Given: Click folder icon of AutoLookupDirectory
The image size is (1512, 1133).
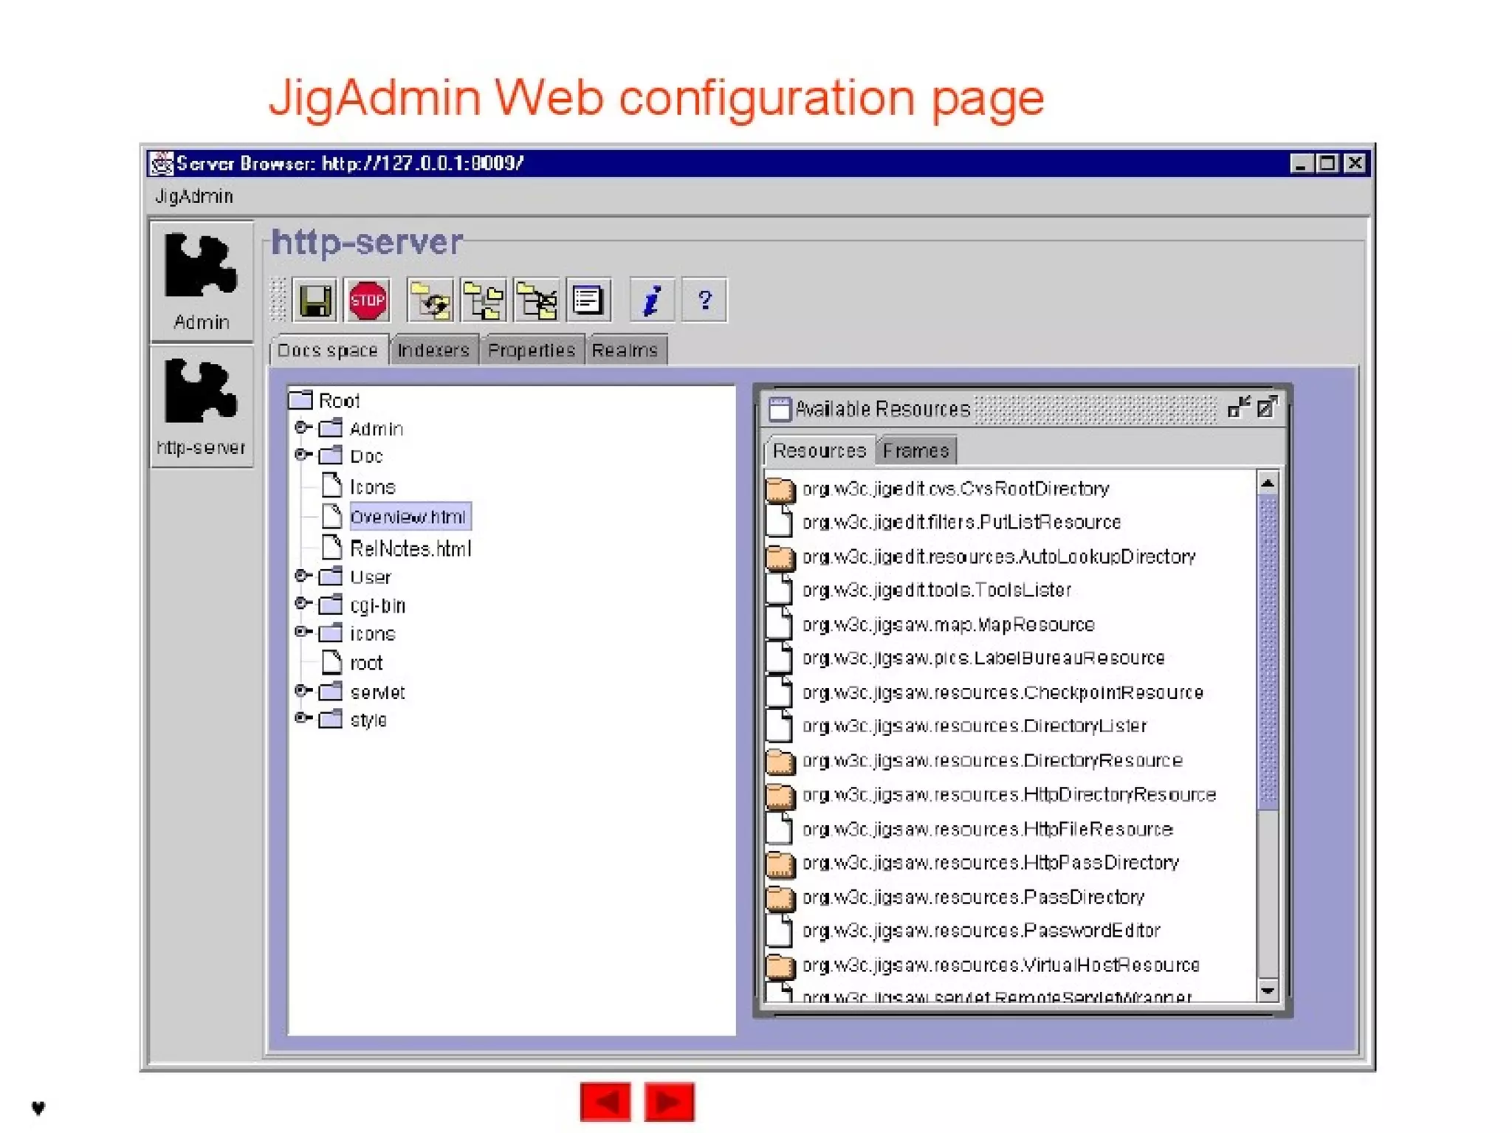Looking at the screenshot, I should click(x=780, y=557).
